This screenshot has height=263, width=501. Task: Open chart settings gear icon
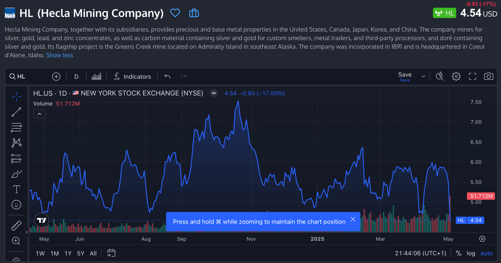click(x=456, y=76)
